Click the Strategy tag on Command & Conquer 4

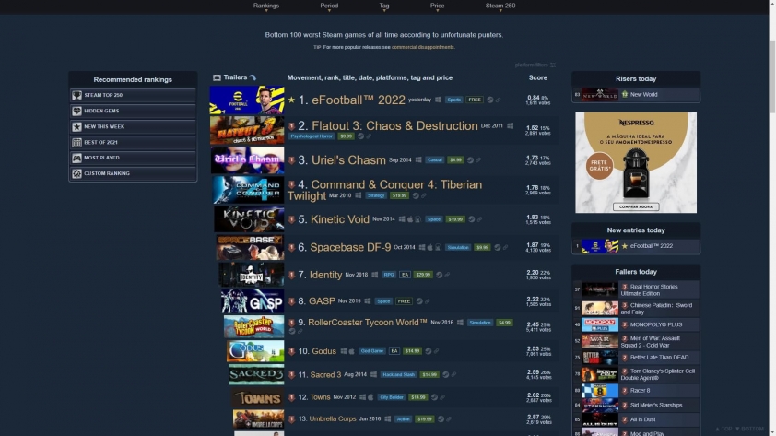376,196
